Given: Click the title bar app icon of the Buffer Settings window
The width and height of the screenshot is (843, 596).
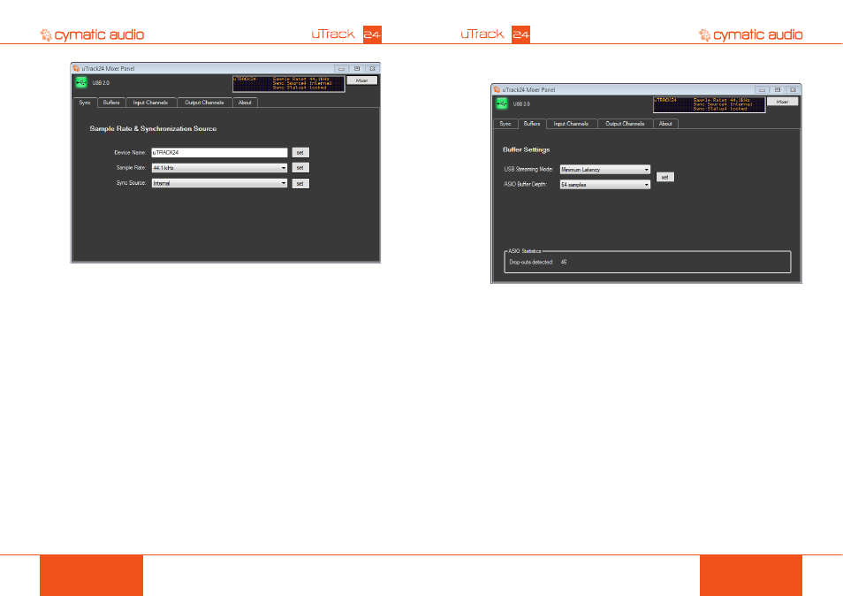Looking at the screenshot, I should click(497, 90).
